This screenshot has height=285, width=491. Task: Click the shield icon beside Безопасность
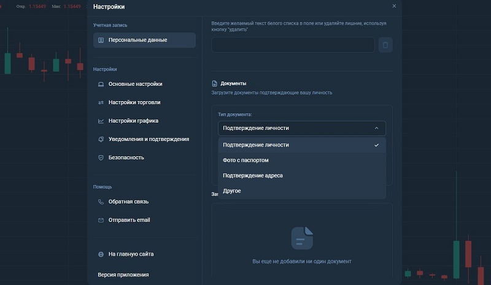[101, 158]
